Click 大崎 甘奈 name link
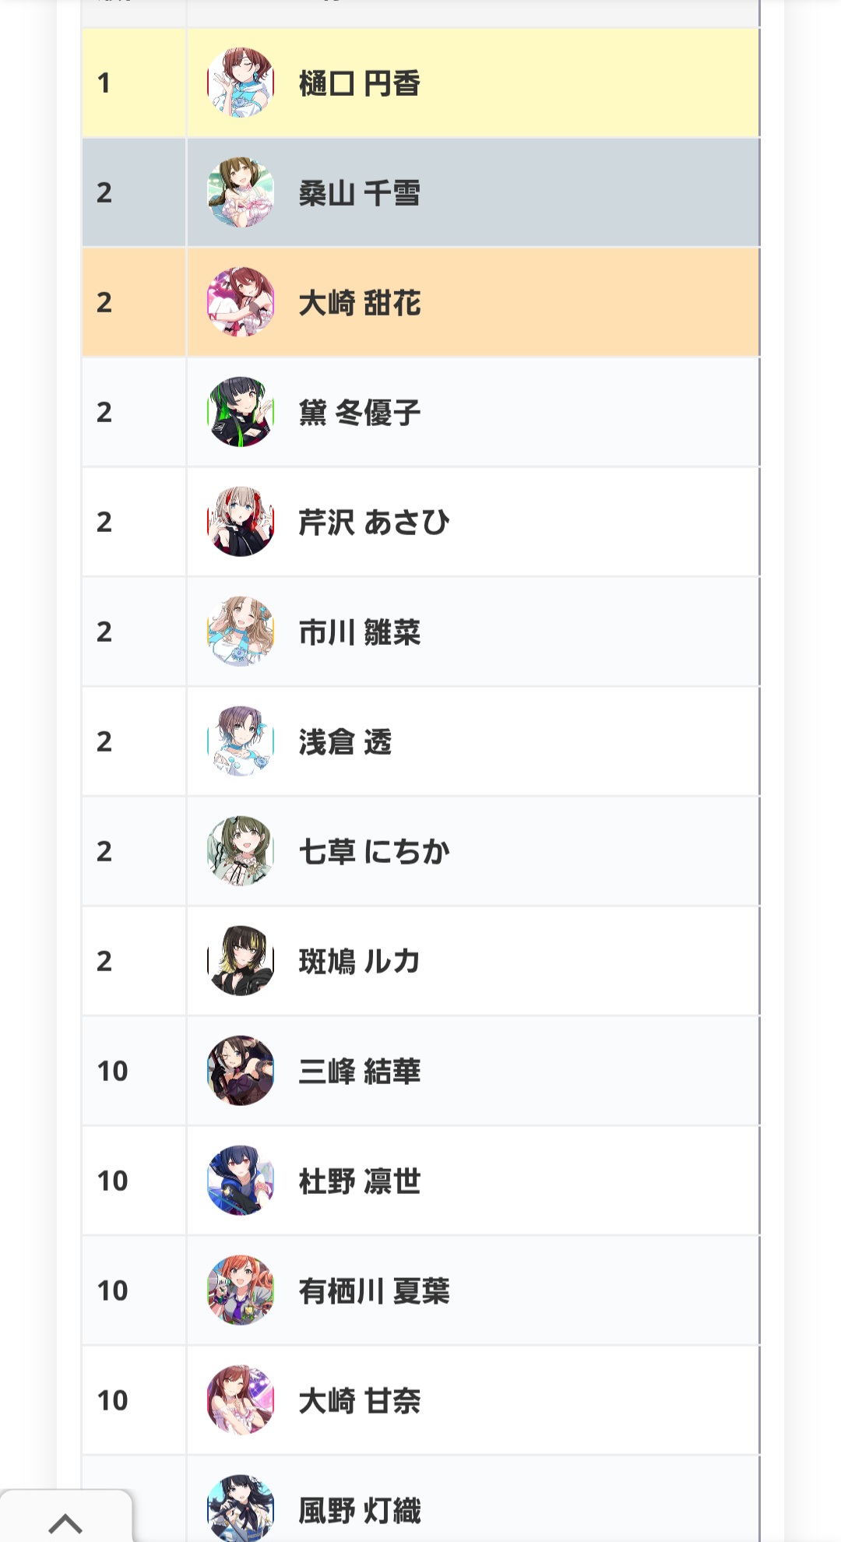 point(359,1401)
